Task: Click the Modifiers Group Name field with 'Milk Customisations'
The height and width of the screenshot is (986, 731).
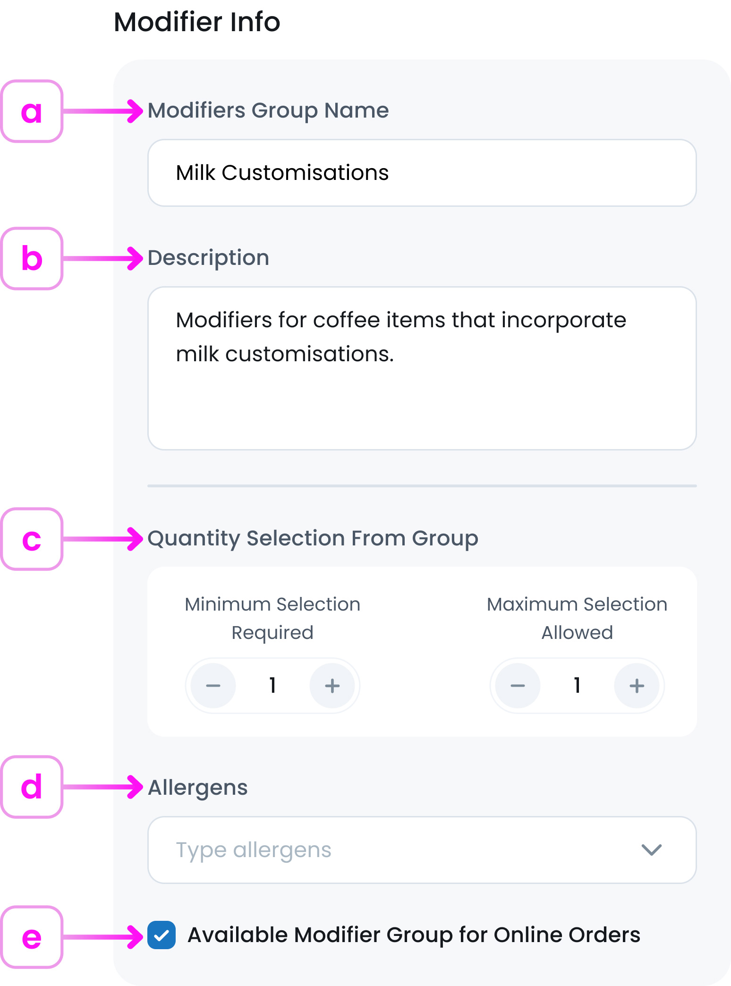Action: pos(422,173)
